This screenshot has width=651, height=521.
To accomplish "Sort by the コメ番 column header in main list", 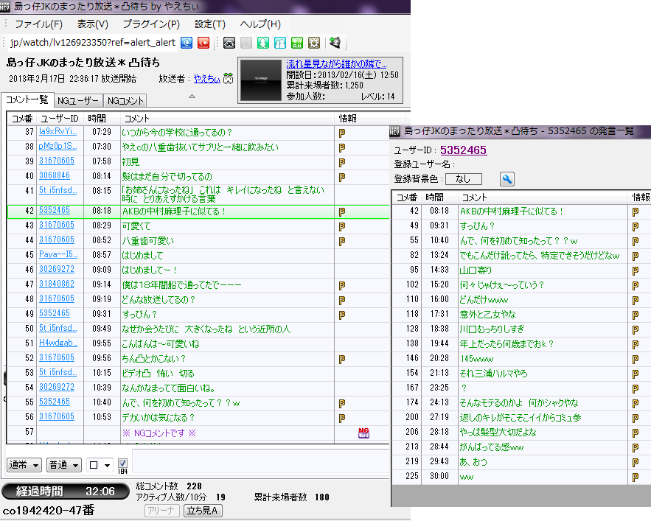I will pyautogui.click(x=22, y=119).
